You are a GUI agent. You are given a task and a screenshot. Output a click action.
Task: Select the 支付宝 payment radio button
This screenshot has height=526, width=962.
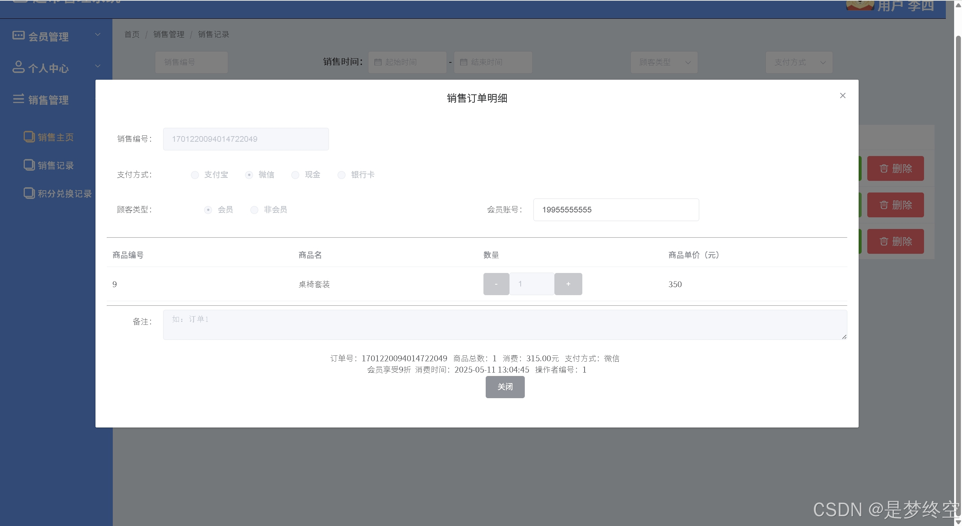195,175
